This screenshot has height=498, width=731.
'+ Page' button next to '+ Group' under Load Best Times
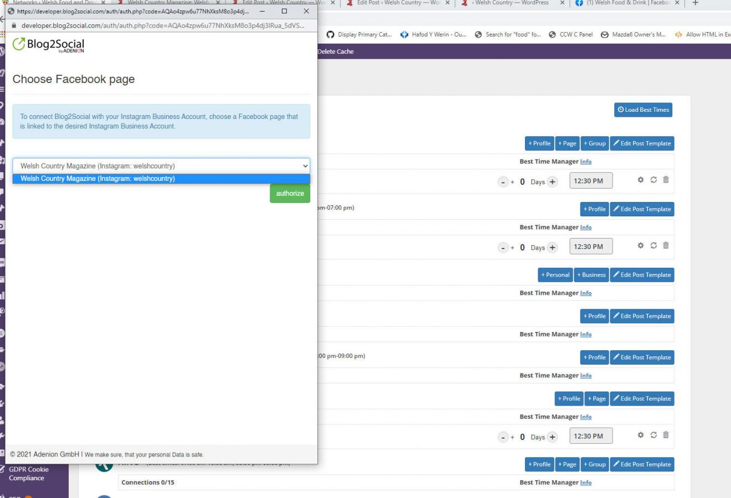(x=567, y=143)
